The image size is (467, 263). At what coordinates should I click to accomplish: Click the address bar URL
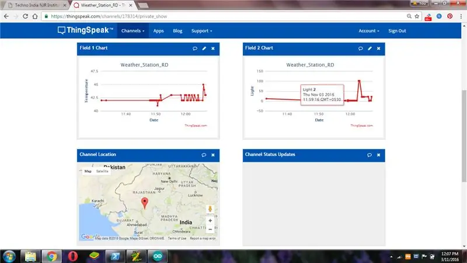pos(109,16)
